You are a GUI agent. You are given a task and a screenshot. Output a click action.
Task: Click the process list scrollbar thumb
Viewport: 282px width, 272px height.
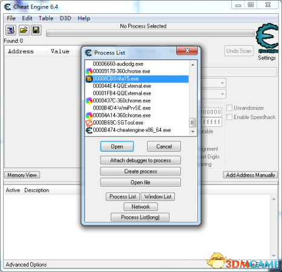coord(192,123)
